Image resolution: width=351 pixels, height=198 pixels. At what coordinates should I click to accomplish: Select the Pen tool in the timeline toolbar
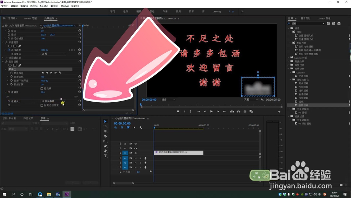coord(105,146)
